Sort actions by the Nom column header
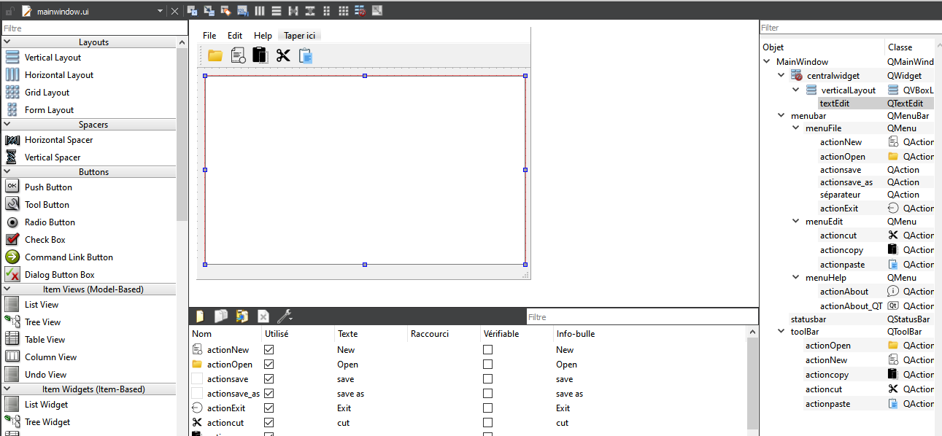This screenshot has height=436, width=942. pyautogui.click(x=225, y=334)
